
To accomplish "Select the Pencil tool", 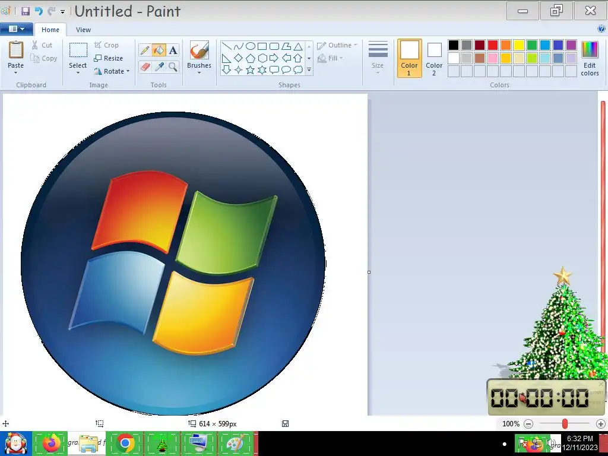I will pos(145,50).
